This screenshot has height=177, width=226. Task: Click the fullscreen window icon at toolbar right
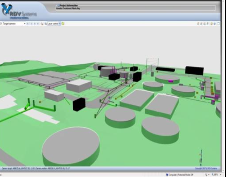pyautogui.click(x=218, y=24)
